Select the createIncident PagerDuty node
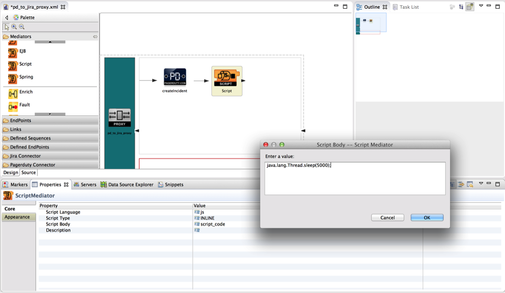 175,77
